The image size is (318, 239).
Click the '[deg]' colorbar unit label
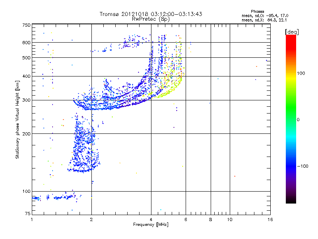click(x=292, y=32)
